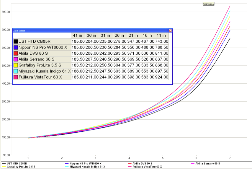Click the 897.50 cell for Miyazaki

(x=162, y=71)
